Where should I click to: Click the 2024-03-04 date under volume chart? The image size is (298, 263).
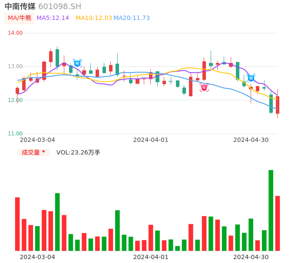[37, 257]
